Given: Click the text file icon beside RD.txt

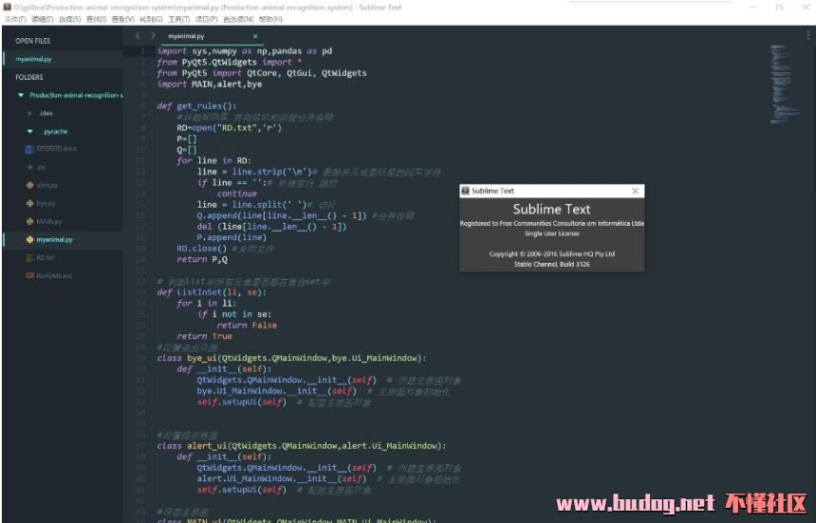Looking at the screenshot, I should click(29, 257).
